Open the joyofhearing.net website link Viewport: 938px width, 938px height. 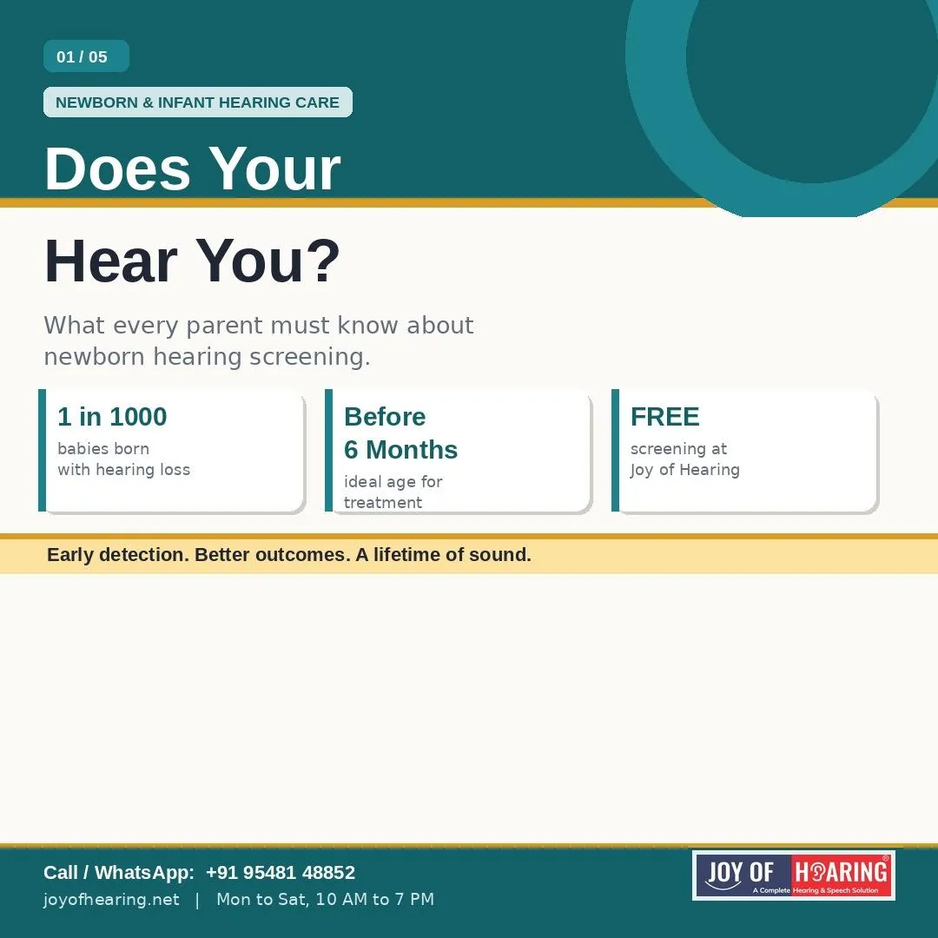coord(111,899)
